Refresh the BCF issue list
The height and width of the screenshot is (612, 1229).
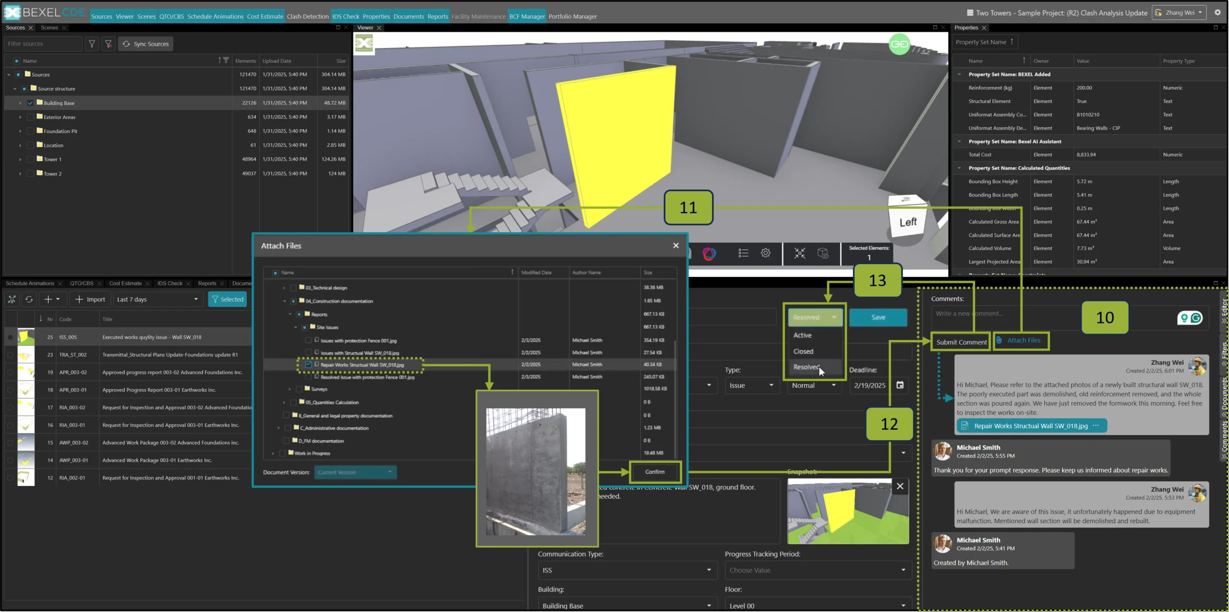tap(29, 300)
